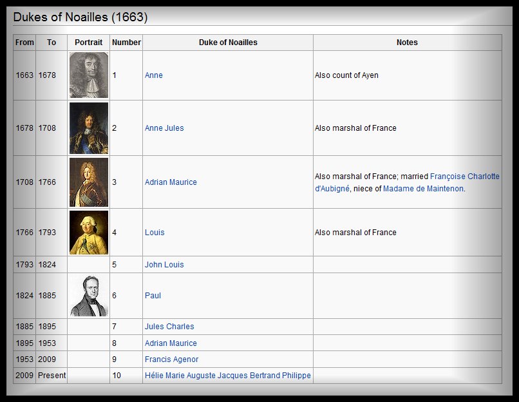Open the John Louis link
This screenshot has height=402, width=519.
(x=164, y=265)
